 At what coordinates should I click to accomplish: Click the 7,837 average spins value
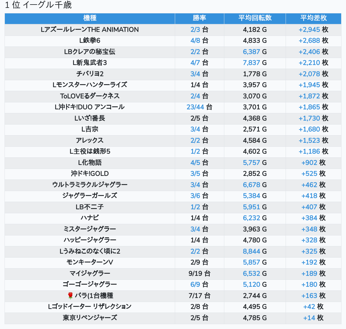251,63
